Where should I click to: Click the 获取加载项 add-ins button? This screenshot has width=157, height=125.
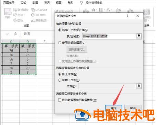click(63, 11)
